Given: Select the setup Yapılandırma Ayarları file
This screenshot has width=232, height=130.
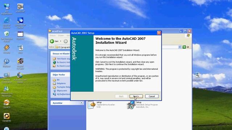Looking at the screenshot, I should coord(101,105).
